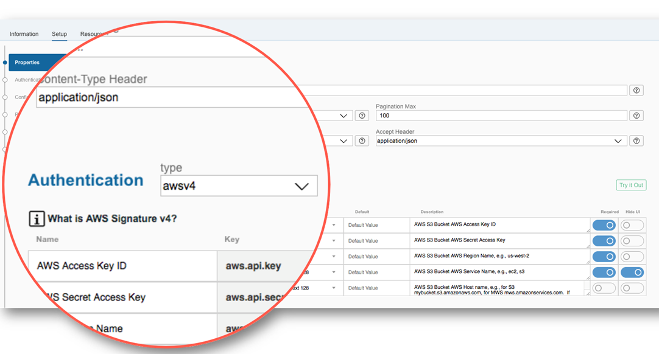Enable Required for AWS Host name row
This screenshot has height=354, width=659.
[x=604, y=288]
